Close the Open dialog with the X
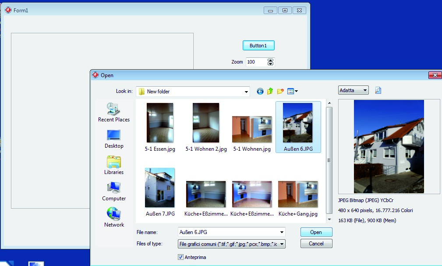 [435, 75]
